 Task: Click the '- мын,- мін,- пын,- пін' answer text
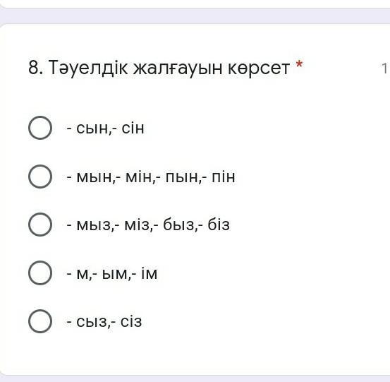pyautogui.click(x=151, y=177)
